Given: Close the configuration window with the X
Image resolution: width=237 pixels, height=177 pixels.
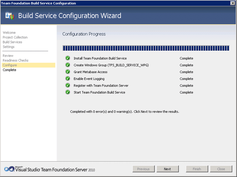Looking at the screenshot, I should click(233, 3).
